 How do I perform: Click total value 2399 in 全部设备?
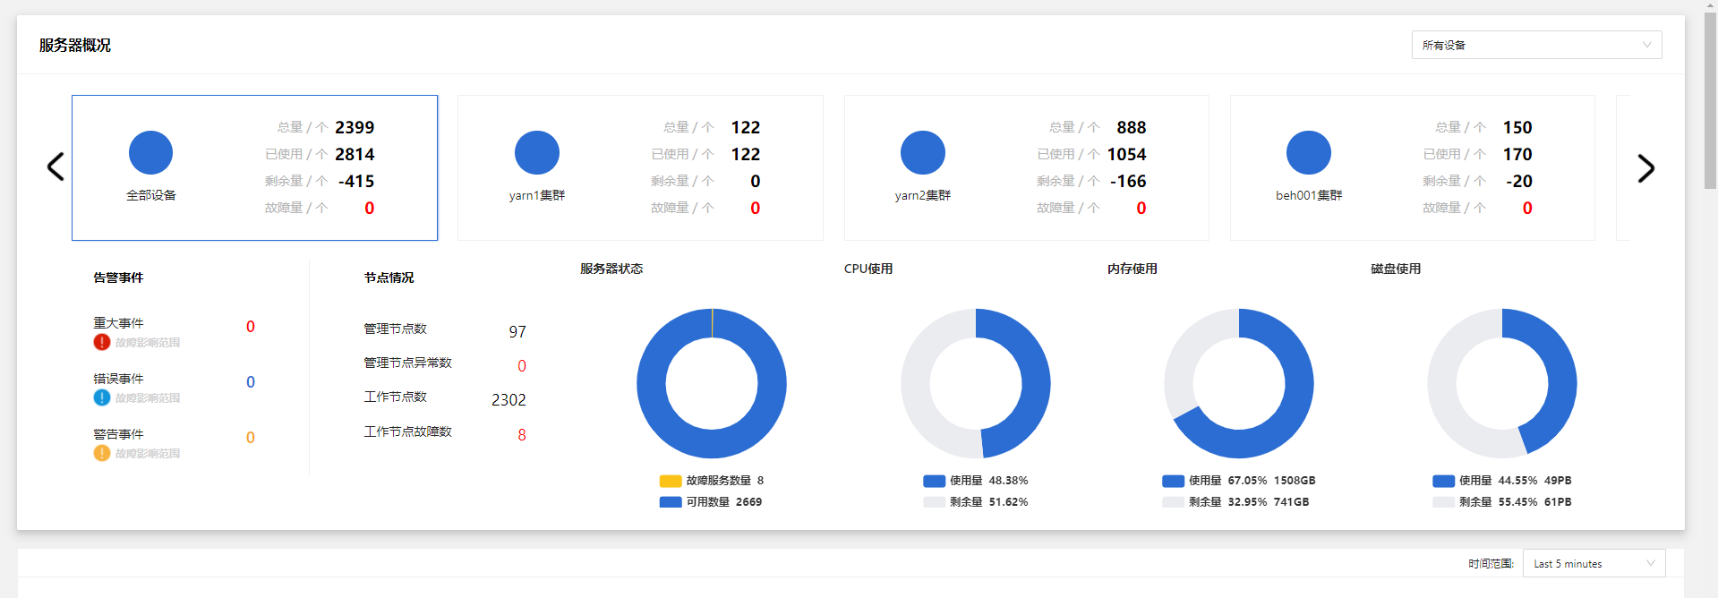point(355,127)
